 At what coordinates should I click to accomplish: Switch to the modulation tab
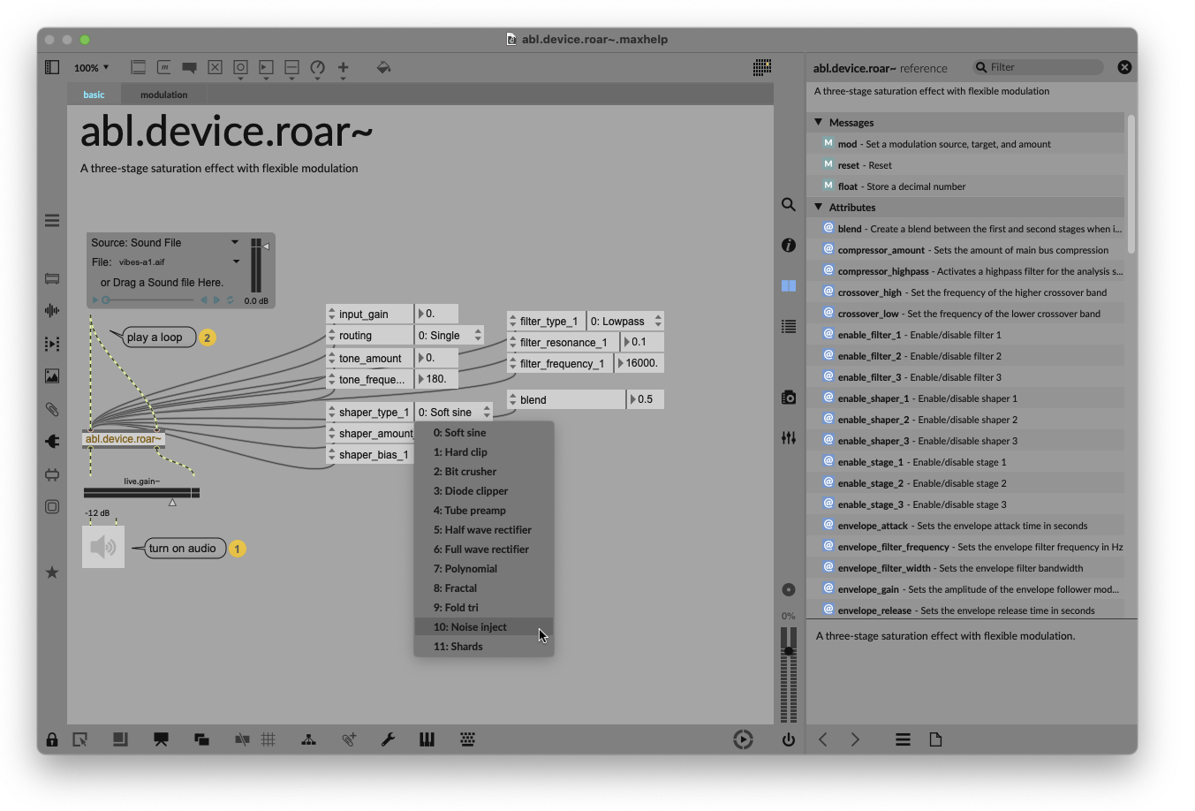(x=163, y=95)
